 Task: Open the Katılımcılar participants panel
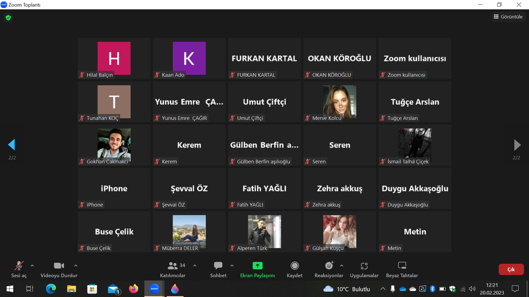coord(173,269)
